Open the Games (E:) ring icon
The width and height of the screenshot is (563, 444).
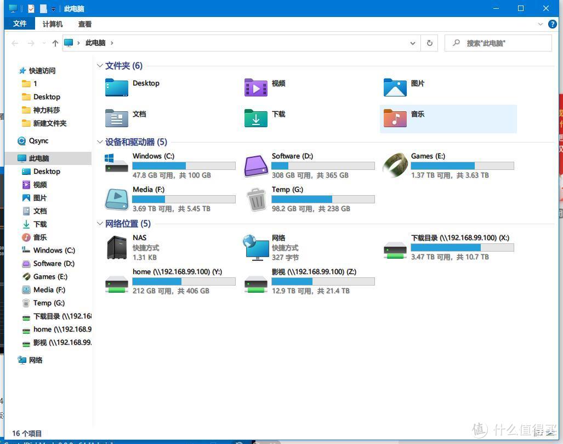click(x=395, y=165)
